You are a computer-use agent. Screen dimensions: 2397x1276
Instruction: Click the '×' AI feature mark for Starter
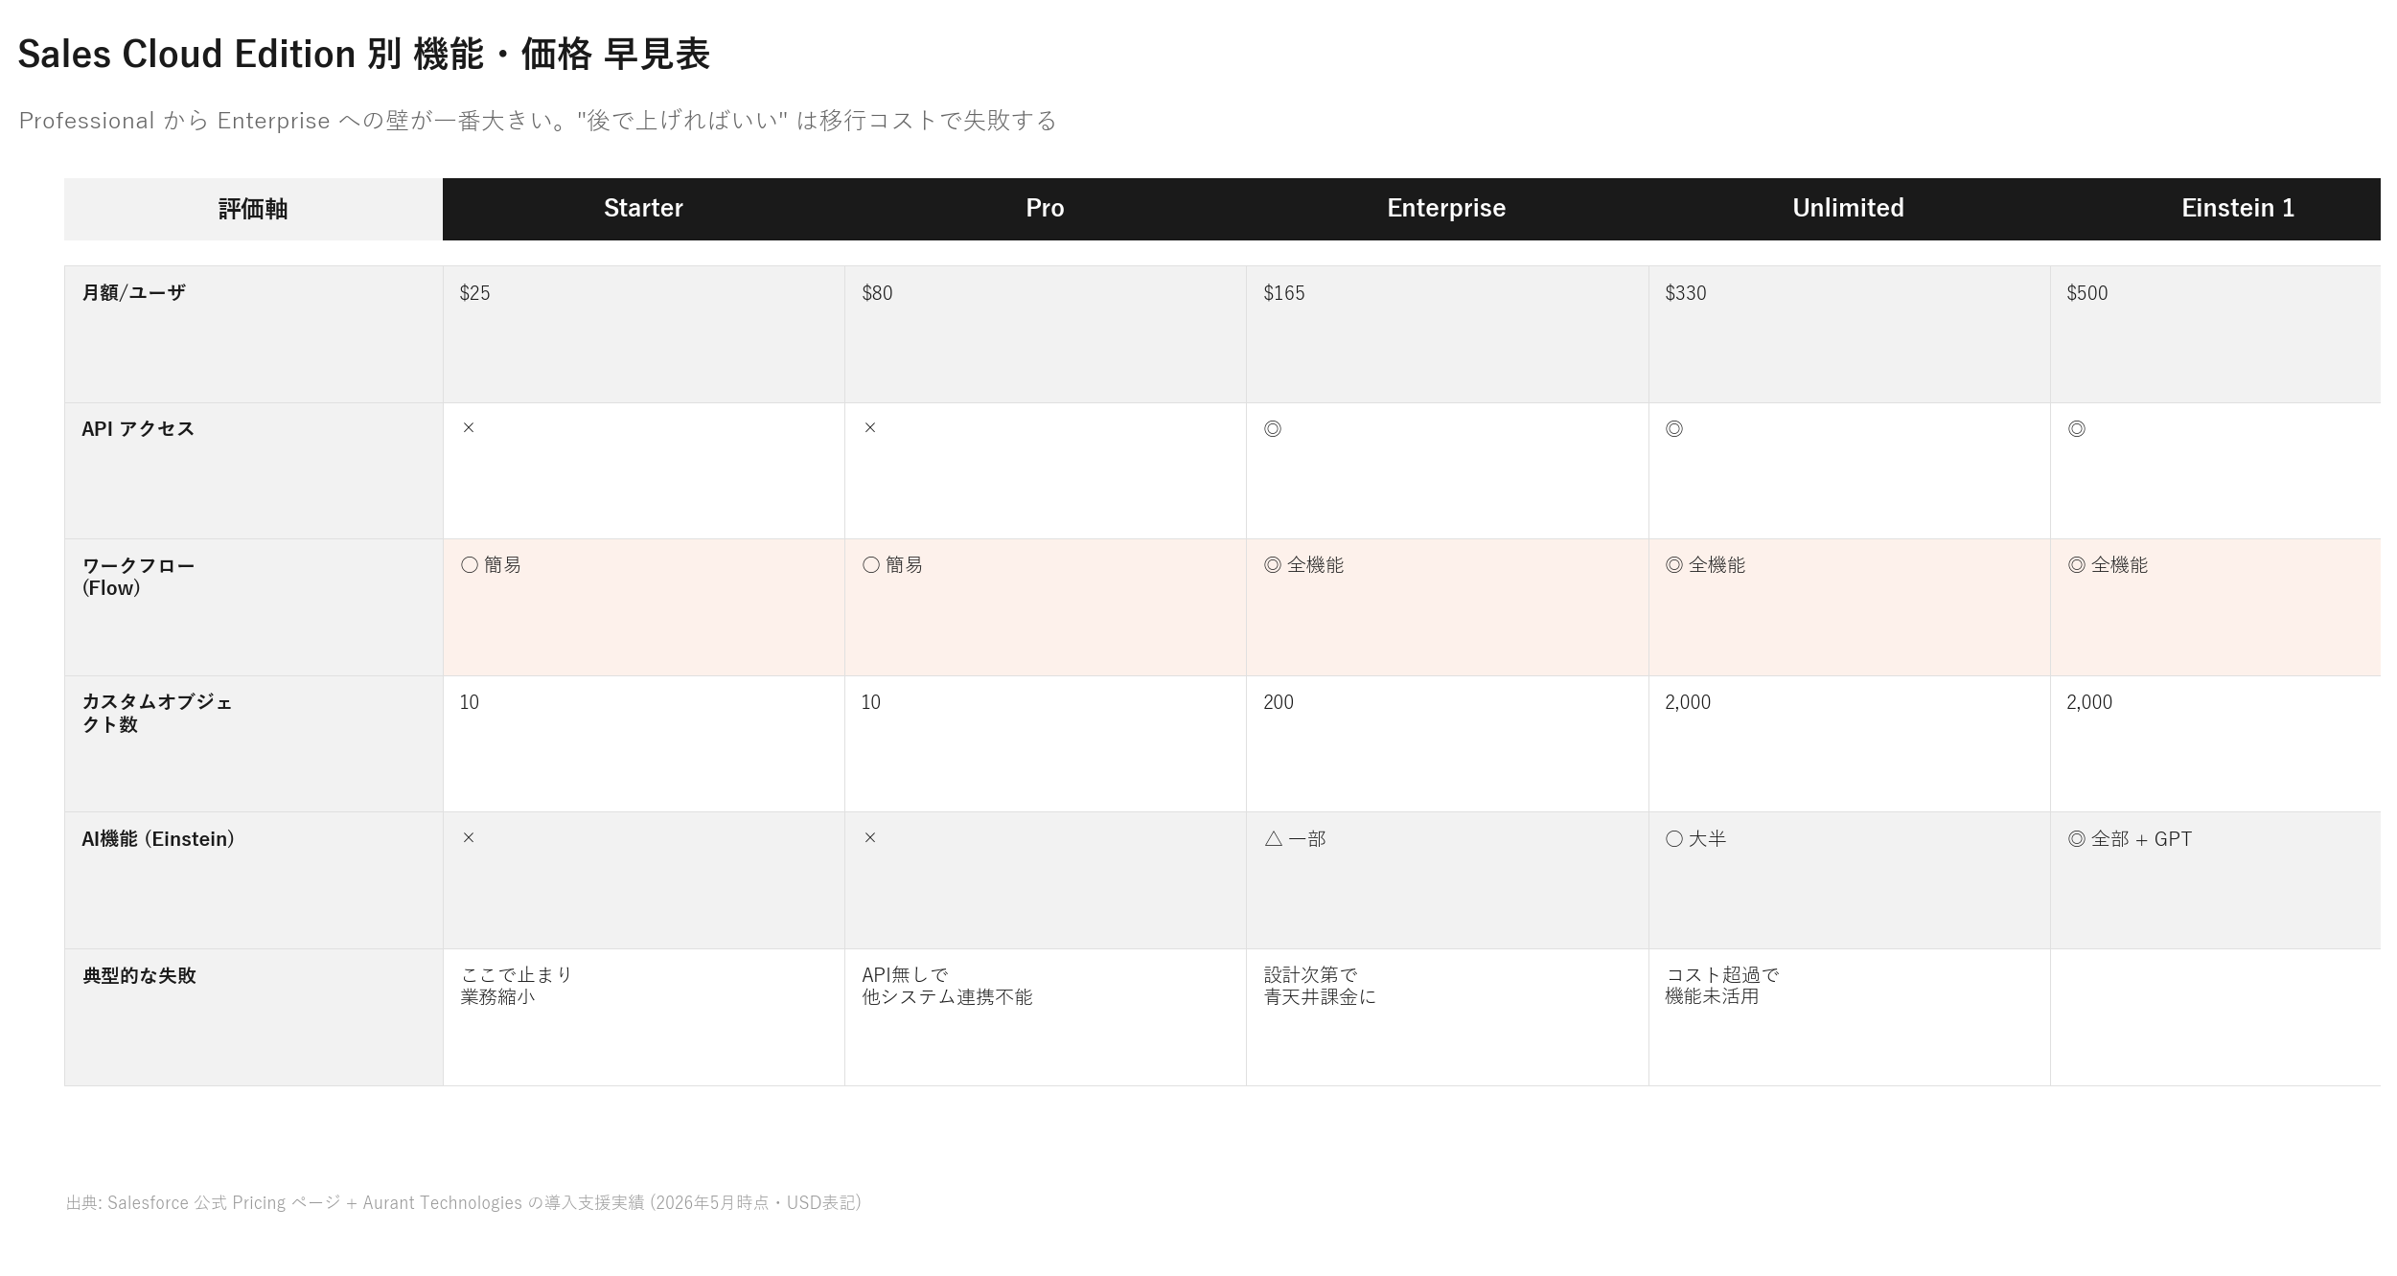coord(469,838)
